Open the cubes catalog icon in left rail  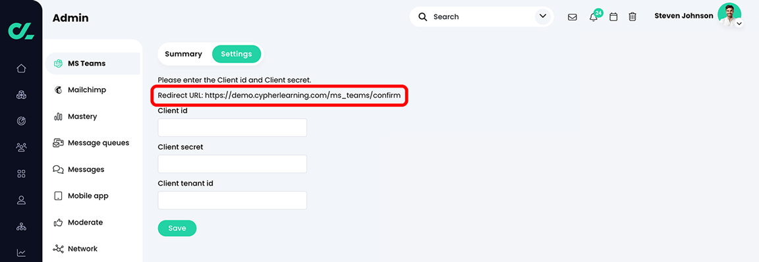click(x=21, y=95)
